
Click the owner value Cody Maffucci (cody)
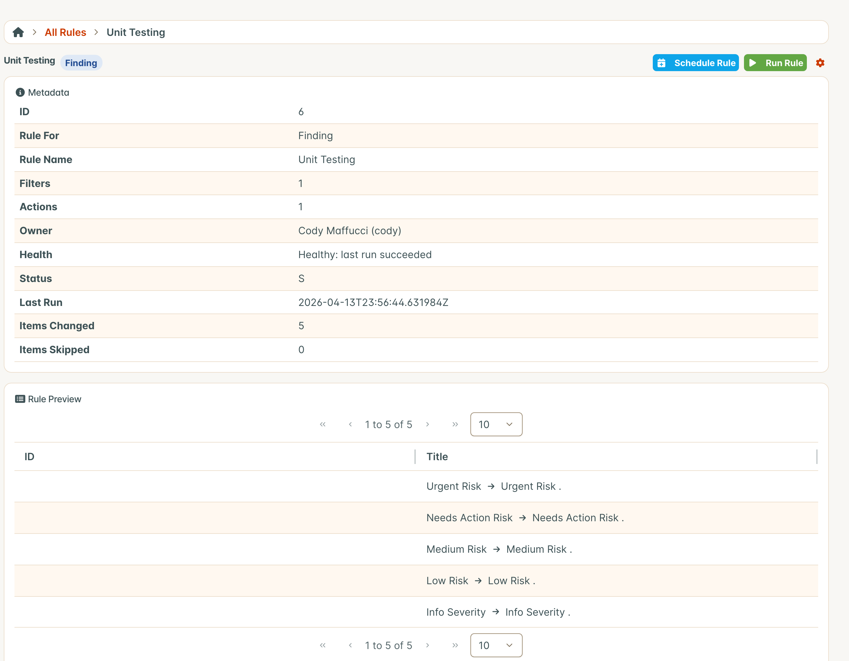pos(349,231)
